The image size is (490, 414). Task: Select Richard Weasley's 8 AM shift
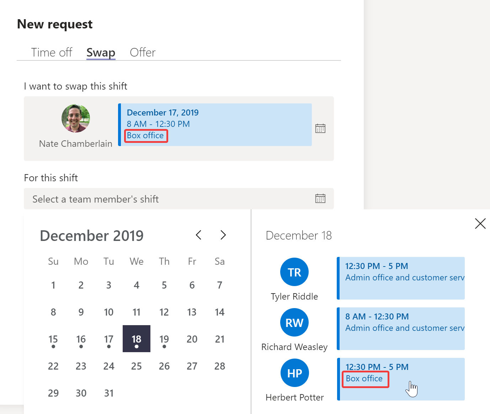pyautogui.click(x=401, y=329)
